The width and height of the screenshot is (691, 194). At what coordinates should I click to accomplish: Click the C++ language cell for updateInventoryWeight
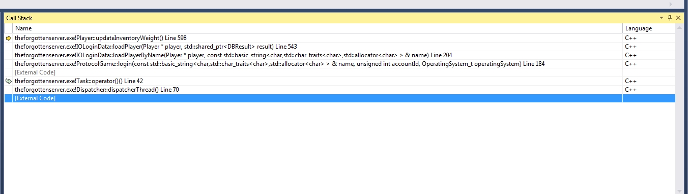pyautogui.click(x=649, y=38)
